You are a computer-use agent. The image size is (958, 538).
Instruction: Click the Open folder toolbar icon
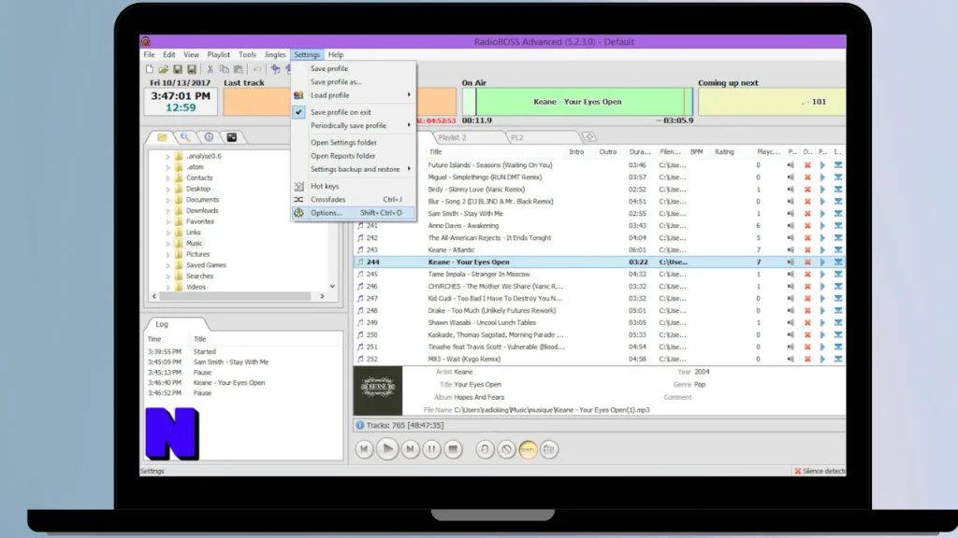[x=163, y=69]
